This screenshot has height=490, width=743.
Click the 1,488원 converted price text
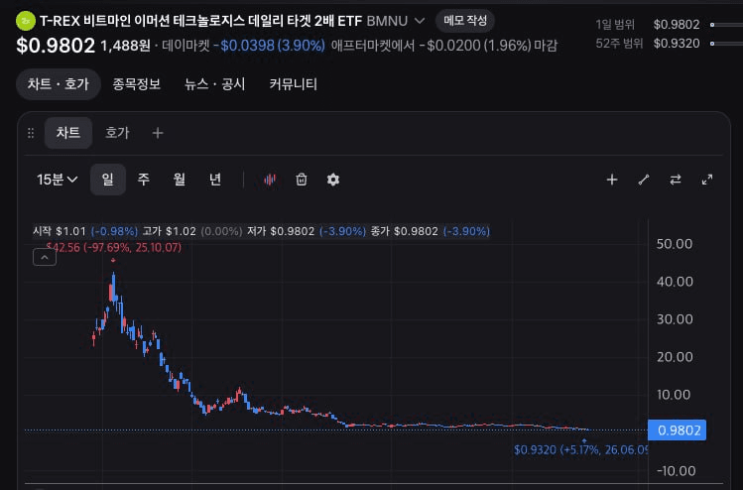[x=125, y=46]
